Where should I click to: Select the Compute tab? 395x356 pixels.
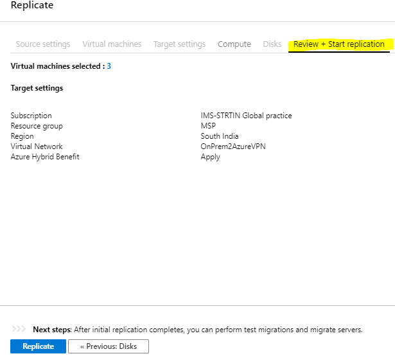coord(234,44)
